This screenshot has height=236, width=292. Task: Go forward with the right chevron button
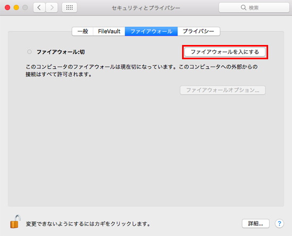[x=51, y=7]
